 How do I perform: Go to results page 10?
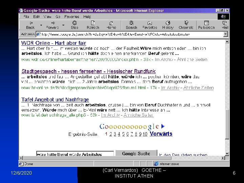145,134
